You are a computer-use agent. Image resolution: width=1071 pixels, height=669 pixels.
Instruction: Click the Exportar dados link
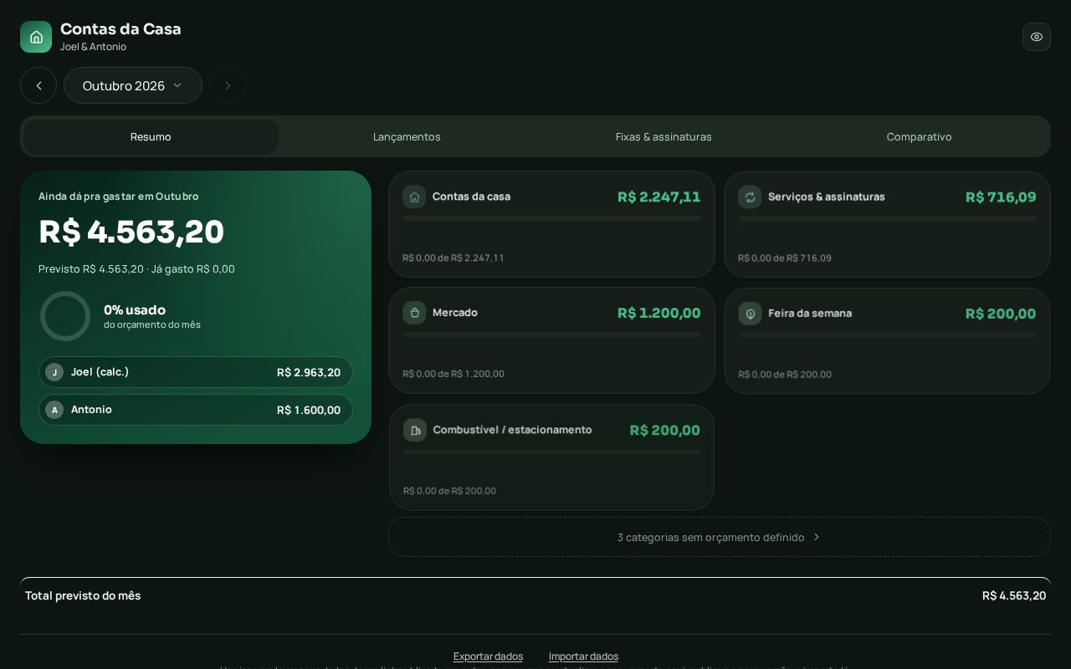488,656
